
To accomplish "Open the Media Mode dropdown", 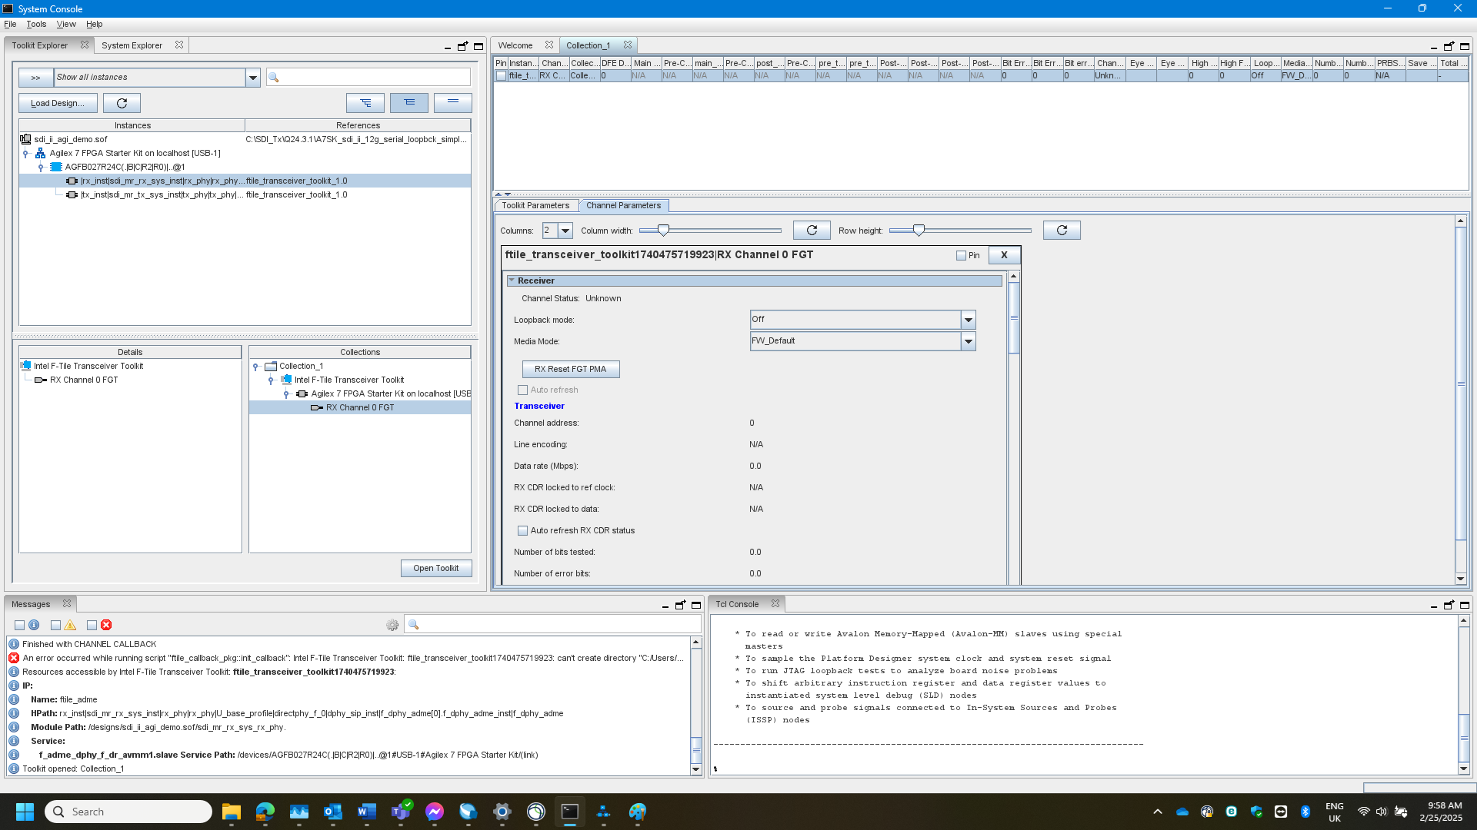I will pos(969,341).
